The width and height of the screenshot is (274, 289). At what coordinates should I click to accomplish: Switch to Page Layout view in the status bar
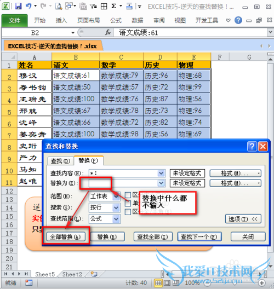167,283
